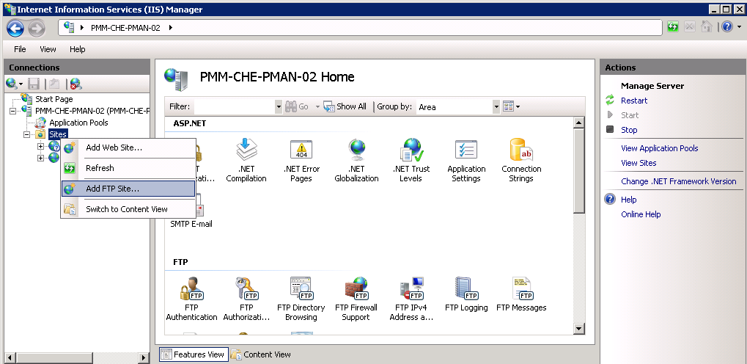The width and height of the screenshot is (747, 364).
Task: Click the Help link in Actions pane
Action: (x=629, y=200)
